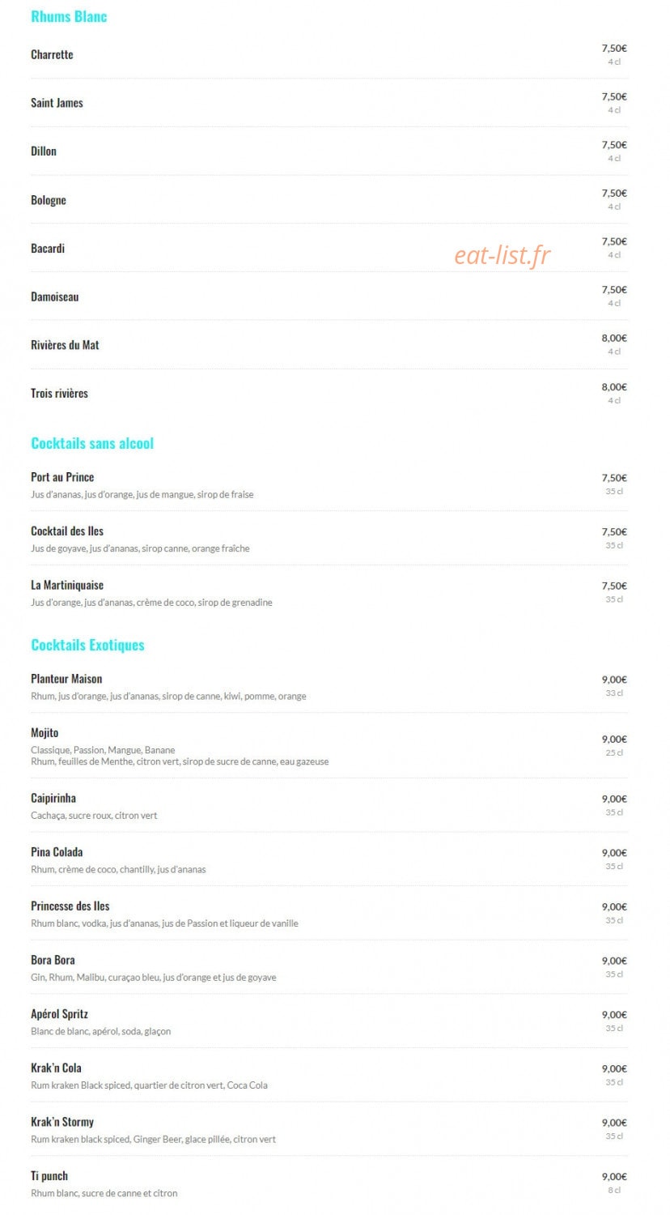The height and width of the screenshot is (1215, 670).
Task: Select La Martiniquaise cocktail
Action: click(x=67, y=585)
